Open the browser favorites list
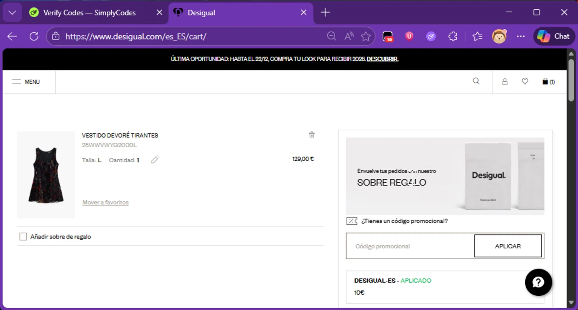578x310 pixels. point(477,37)
